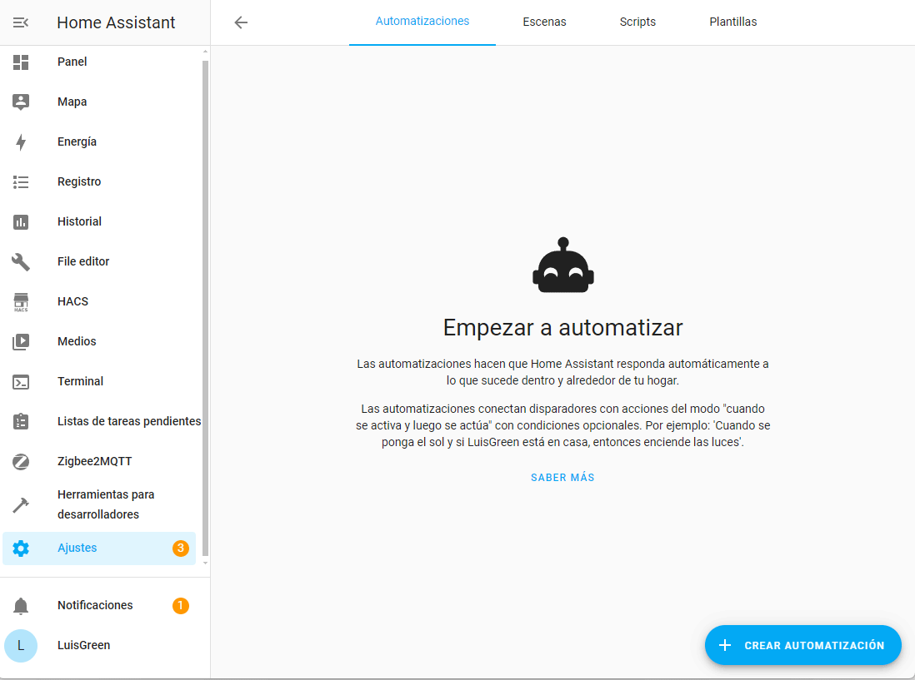Click the sidebar scrollbar down arrow
The height and width of the screenshot is (680, 915).
click(x=205, y=563)
